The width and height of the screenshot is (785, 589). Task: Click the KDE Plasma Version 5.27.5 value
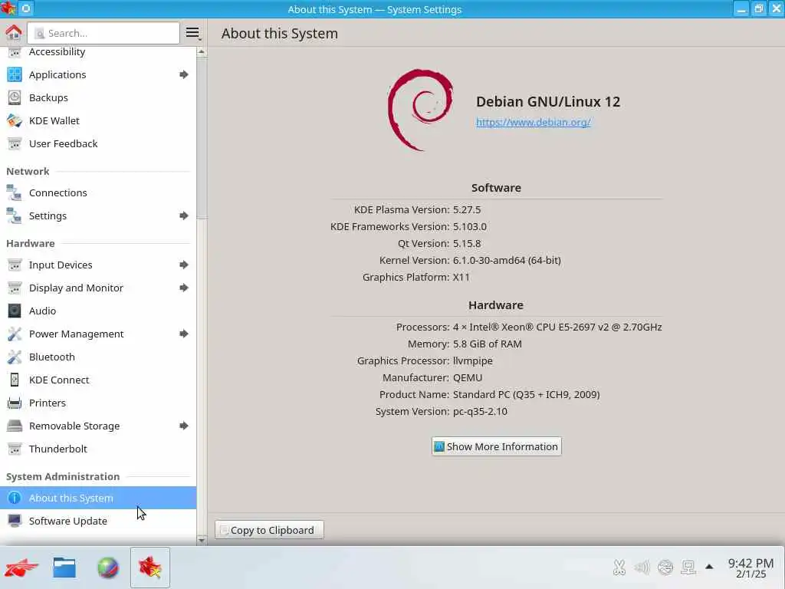(467, 210)
